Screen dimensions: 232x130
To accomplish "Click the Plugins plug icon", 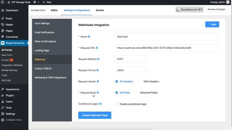I will point(3,95).
